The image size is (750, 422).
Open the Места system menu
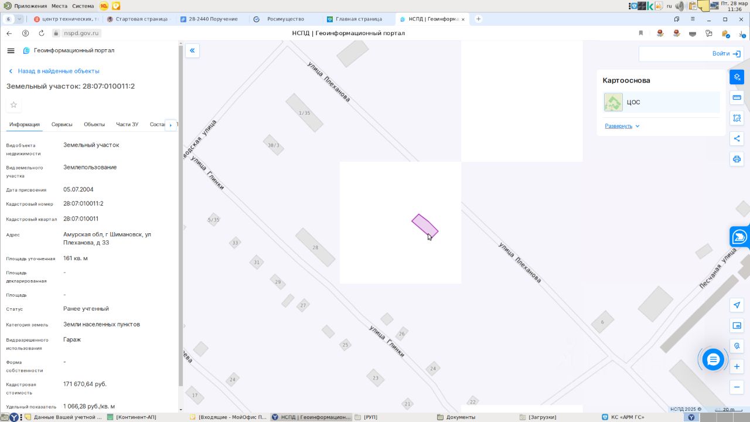point(59,6)
